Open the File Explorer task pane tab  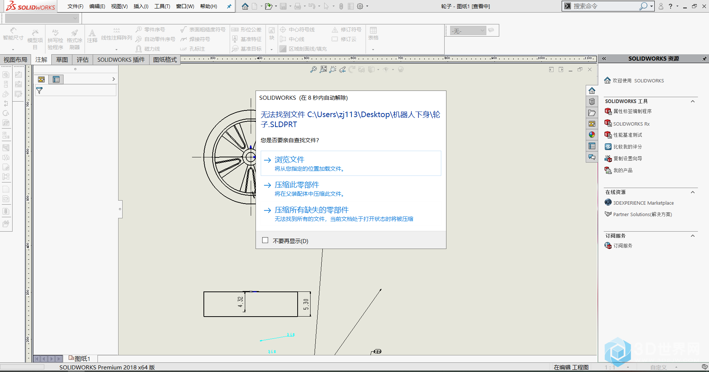[592, 113]
